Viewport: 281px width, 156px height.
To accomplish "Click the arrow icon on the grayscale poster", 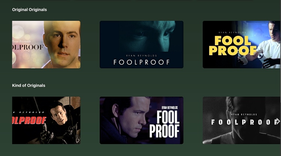I will pyautogui.click(x=277, y=121).
